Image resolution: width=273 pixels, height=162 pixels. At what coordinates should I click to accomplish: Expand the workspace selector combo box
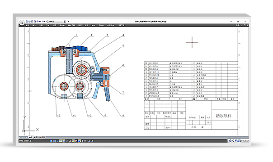coord(56,22)
